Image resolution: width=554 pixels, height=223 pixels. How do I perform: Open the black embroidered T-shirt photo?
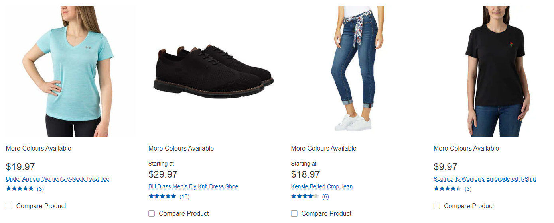[497, 72]
